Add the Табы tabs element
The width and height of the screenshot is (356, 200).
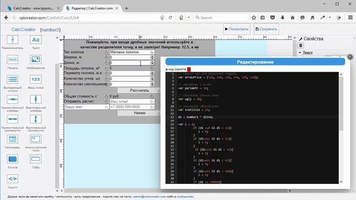pos(36,159)
